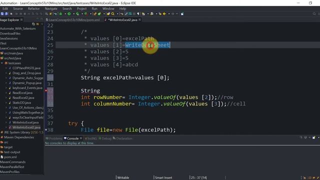Viewport: 320px width, 180px height.
Task: Click the Smart Insert status bar entry
Action: click(x=163, y=178)
